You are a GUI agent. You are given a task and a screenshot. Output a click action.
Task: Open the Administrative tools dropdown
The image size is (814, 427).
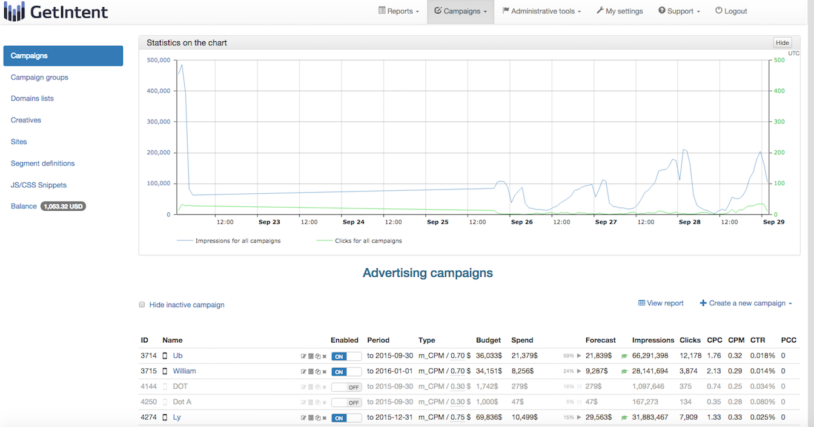coord(541,11)
